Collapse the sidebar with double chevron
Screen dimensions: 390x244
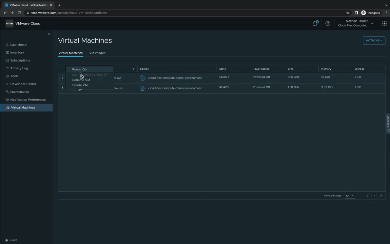[x=49, y=34]
